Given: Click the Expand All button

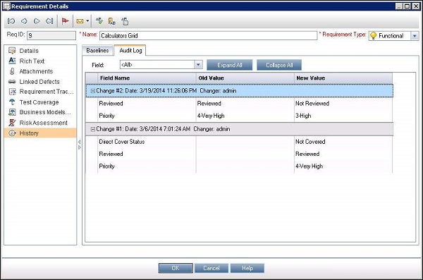Looking at the screenshot, I should coord(230,65).
